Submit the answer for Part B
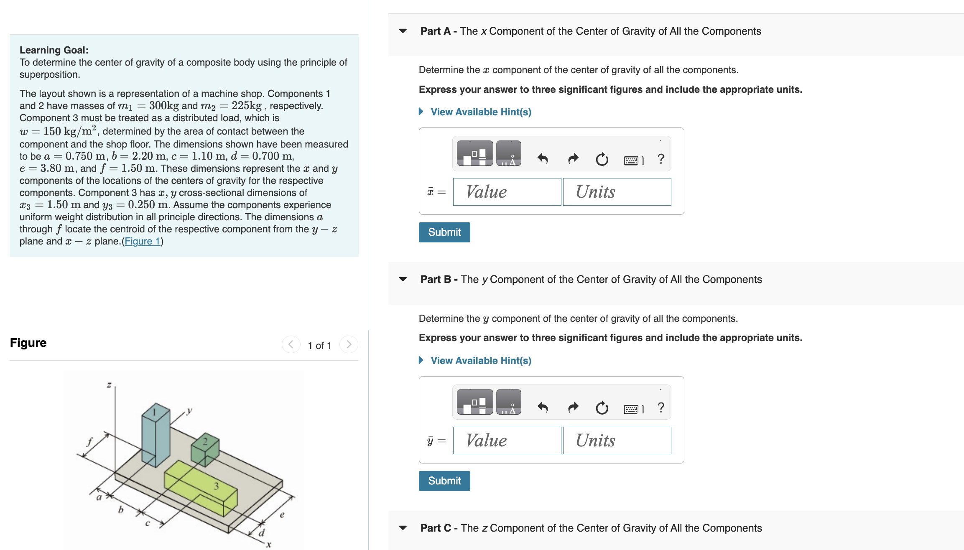 point(444,481)
